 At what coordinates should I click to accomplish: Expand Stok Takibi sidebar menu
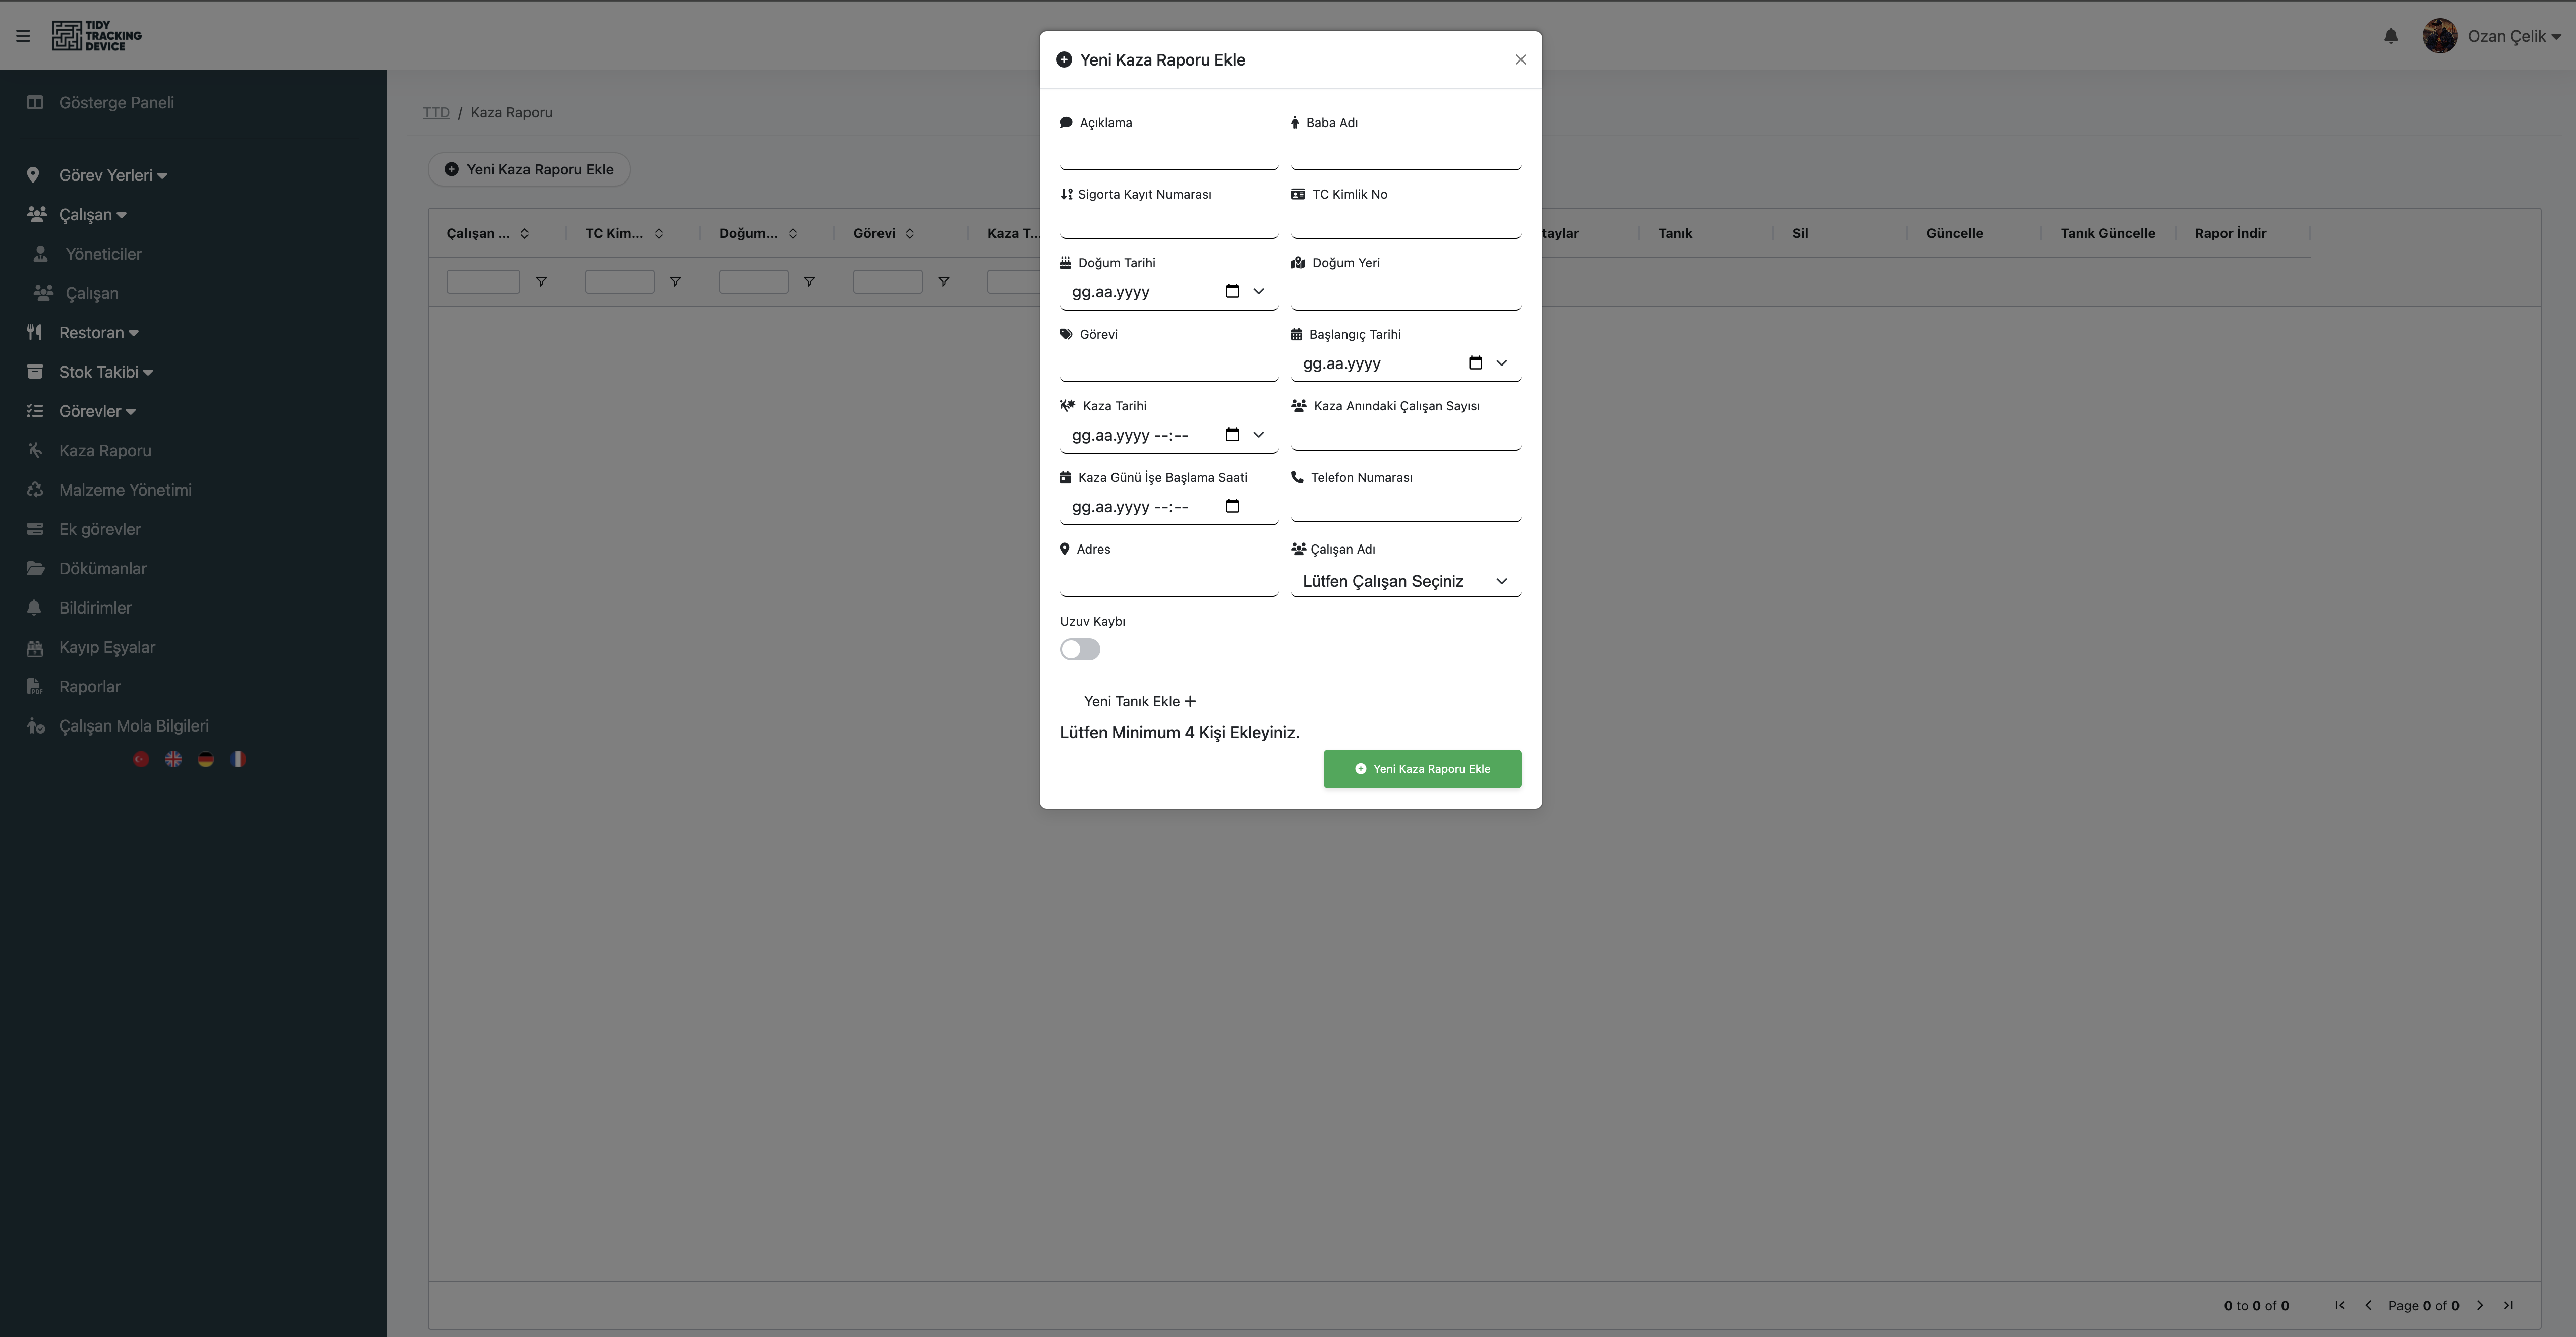point(105,372)
